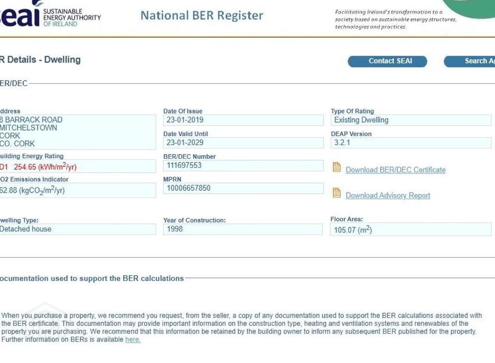The width and height of the screenshot is (495, 363).
Task: Click the 'Year of Construction:' label
Action: click(x=195, y=220)
